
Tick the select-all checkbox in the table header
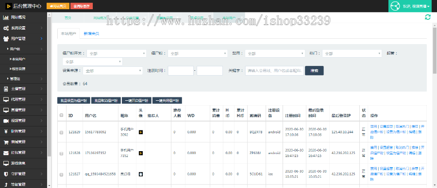[62, 115]
